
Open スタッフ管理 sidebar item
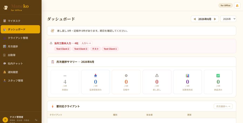point(20,81)
